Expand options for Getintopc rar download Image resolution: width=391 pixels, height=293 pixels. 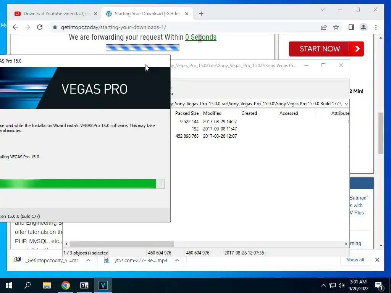[88, 260]
